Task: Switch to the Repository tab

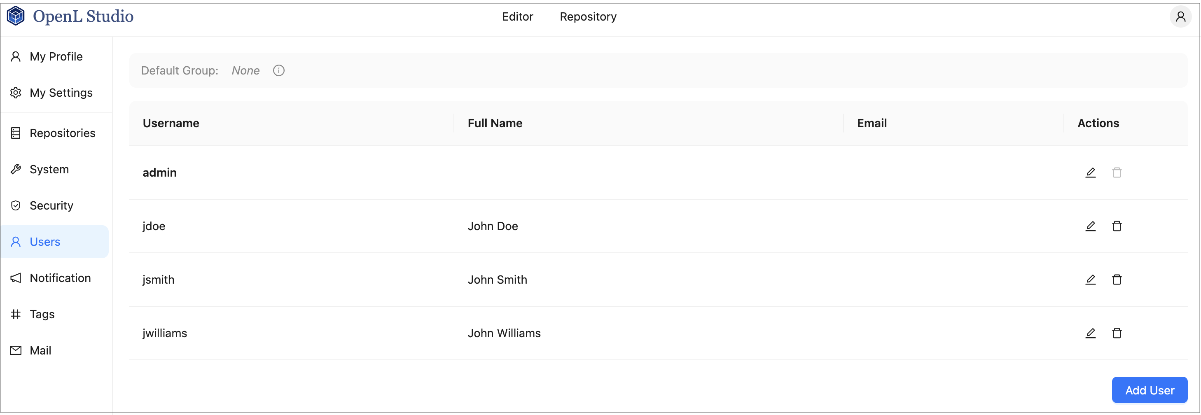Action: 588,17
